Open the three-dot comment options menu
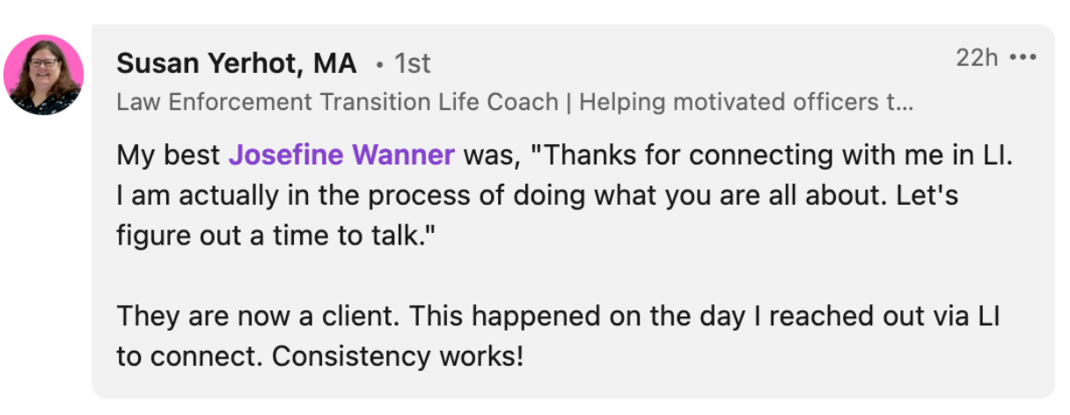1070x415 pixels. pos(1023,58)
